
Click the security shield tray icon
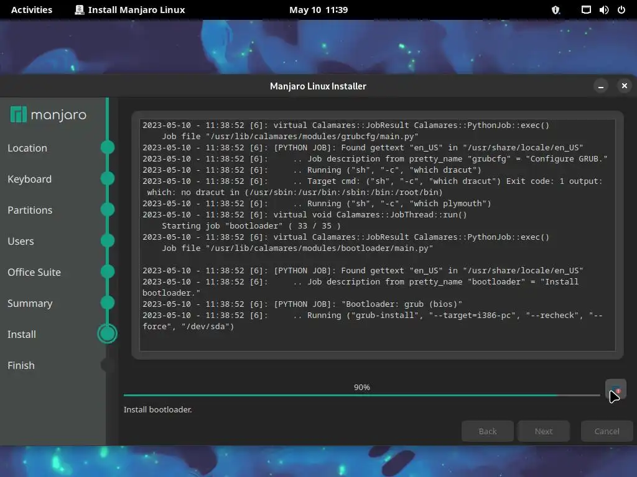[x=556, y=10]
